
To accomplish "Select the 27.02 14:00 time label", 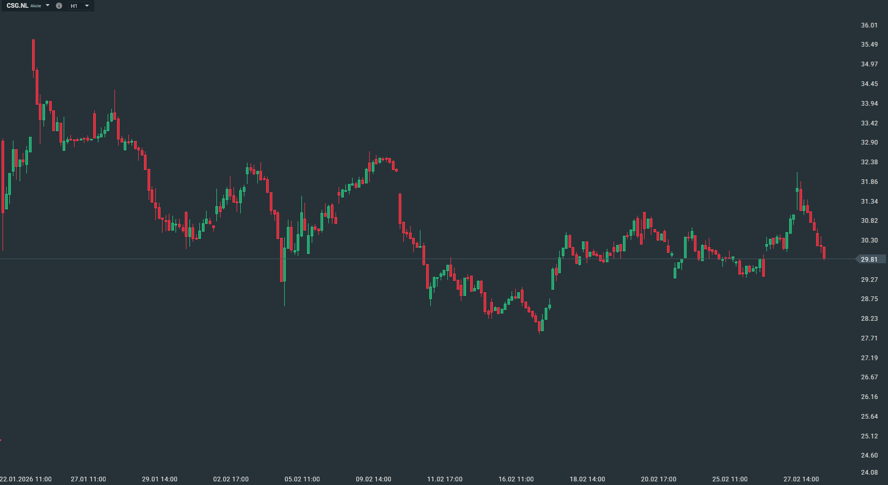I will tap(801, 479).
